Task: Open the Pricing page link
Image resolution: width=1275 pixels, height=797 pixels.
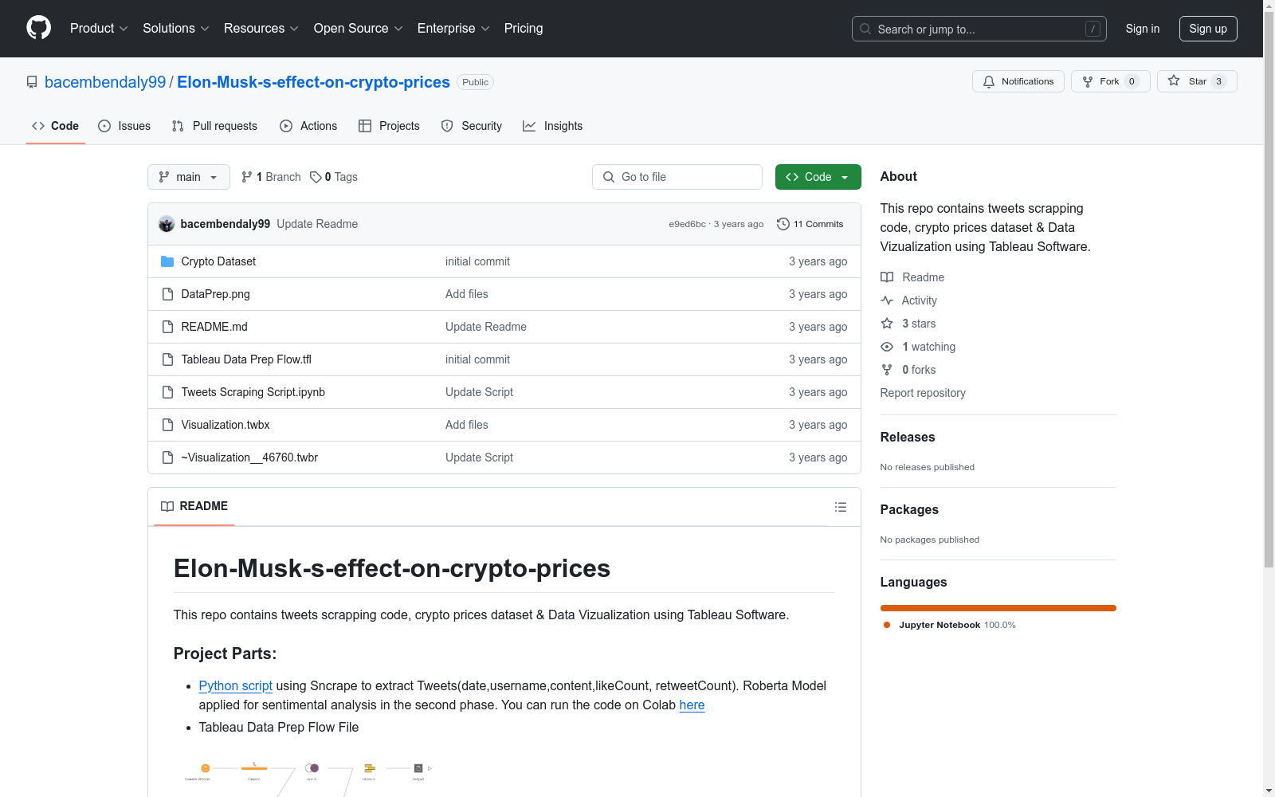Action: (x=524, y=29)
